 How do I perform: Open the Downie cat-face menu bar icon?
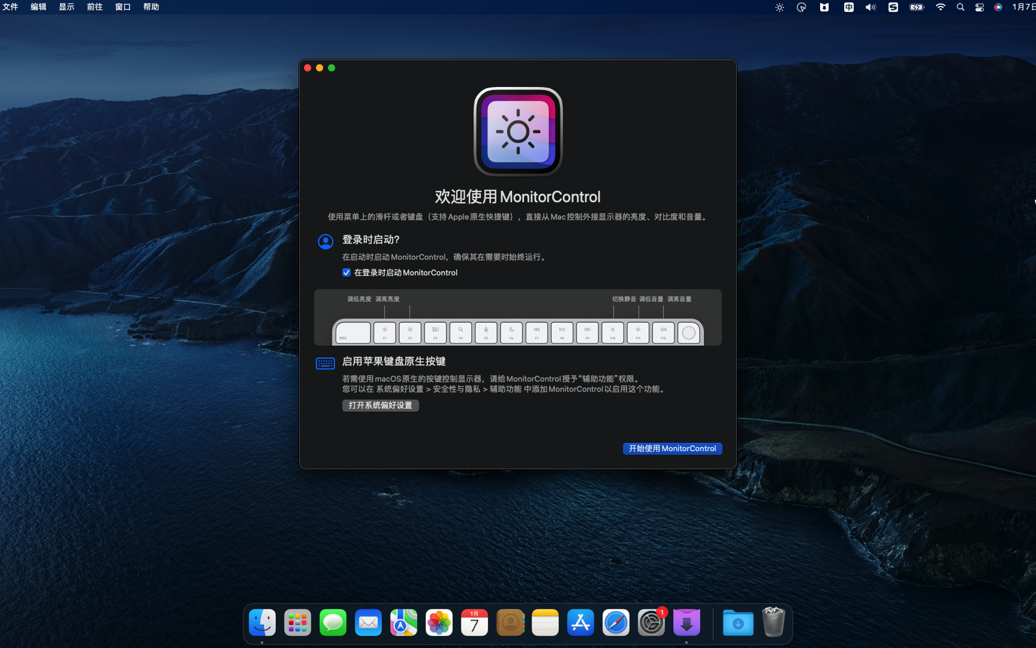click(824, 7)
